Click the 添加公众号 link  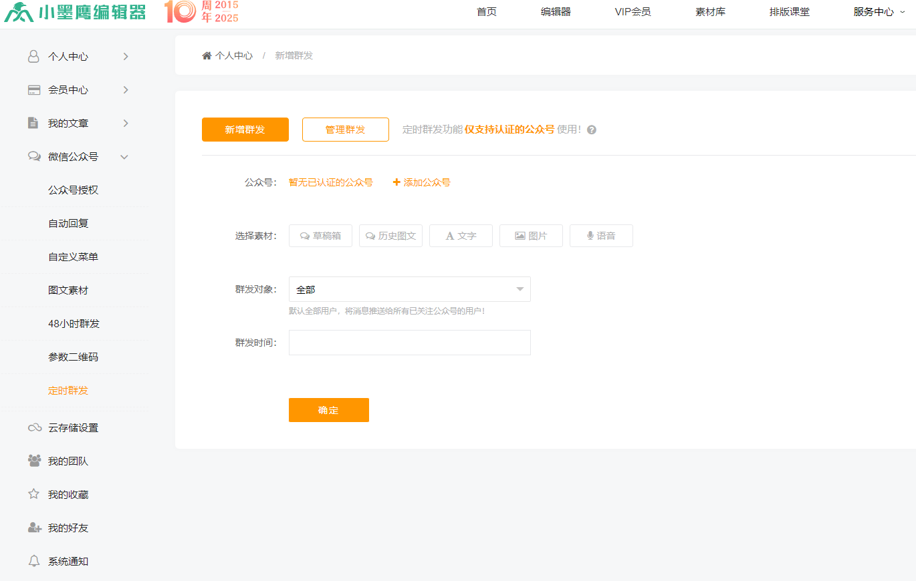[x=421, y=182]
